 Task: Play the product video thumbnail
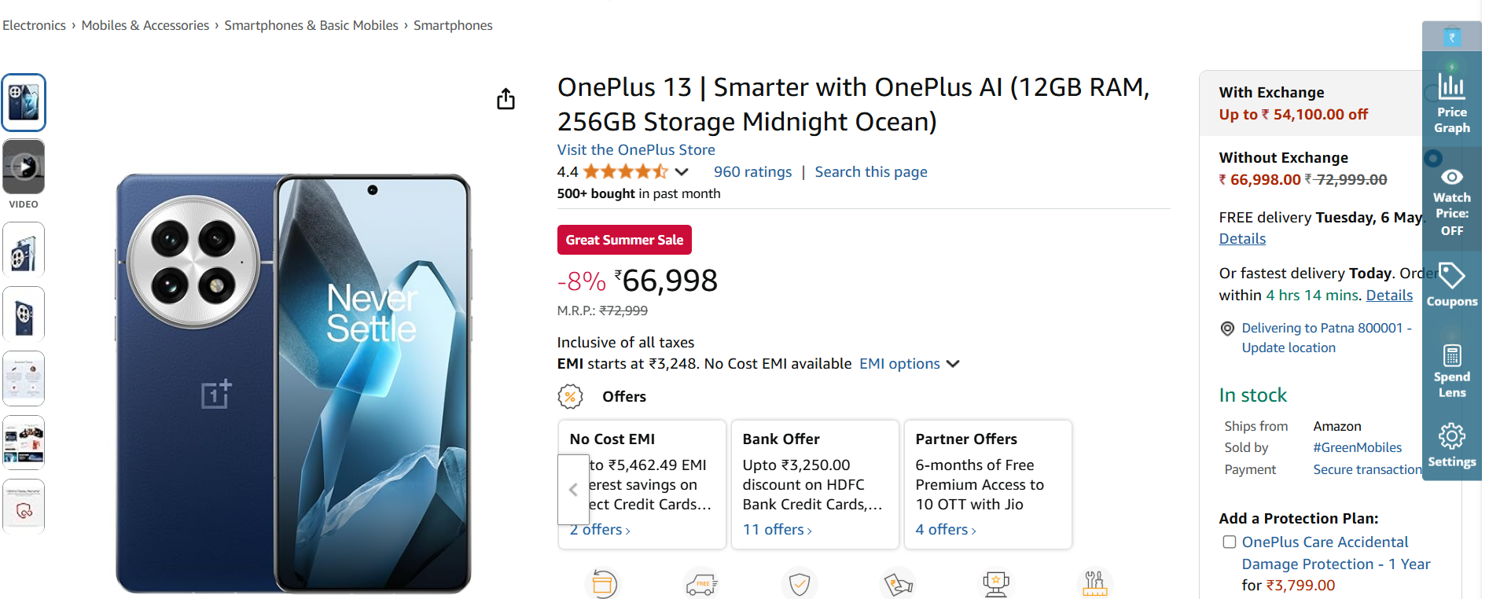pyautogui.click(x=24, y=167)
